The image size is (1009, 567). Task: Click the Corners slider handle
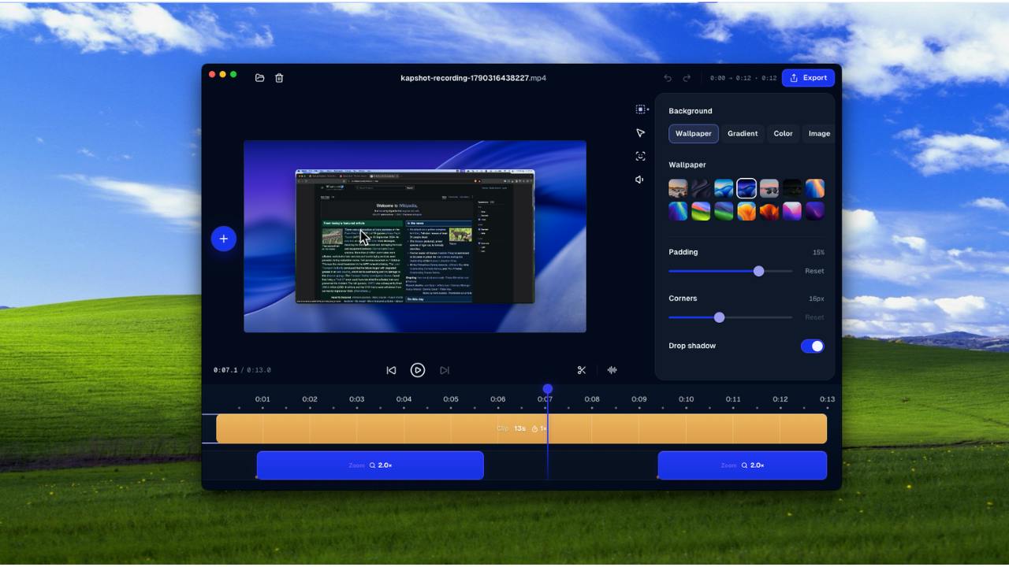pos(719,317)
